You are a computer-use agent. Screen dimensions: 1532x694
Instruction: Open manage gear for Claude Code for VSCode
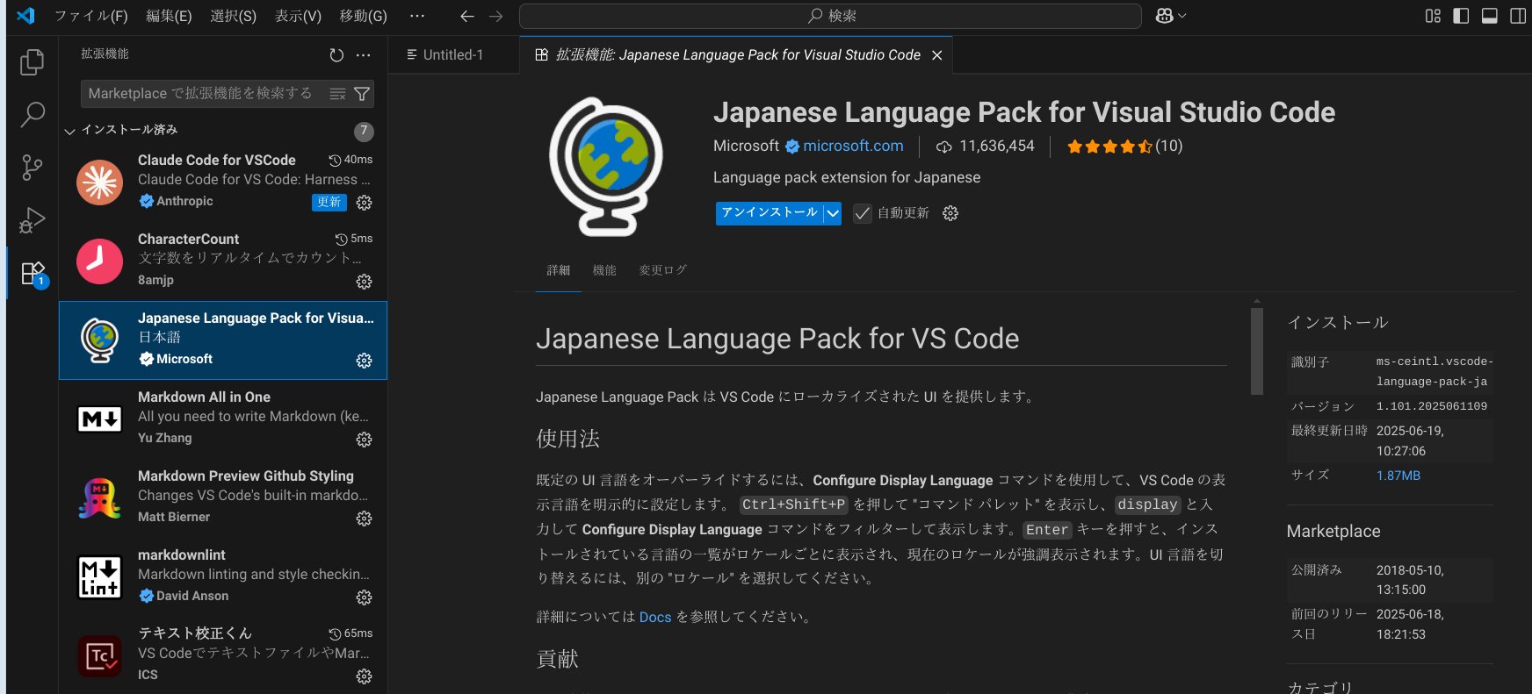click(364, 203)
